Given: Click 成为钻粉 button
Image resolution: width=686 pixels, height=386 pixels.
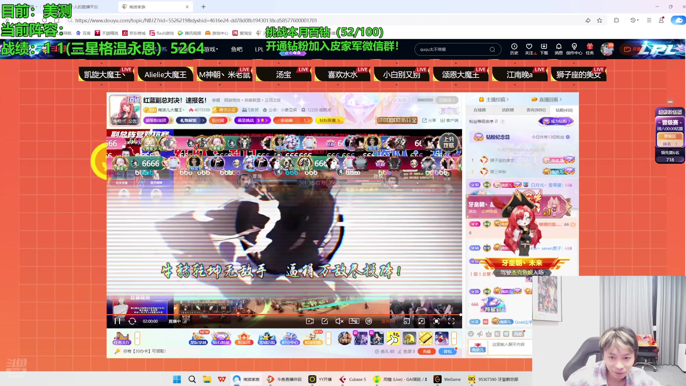Looking at the screenshot, I should pos(556,121).
